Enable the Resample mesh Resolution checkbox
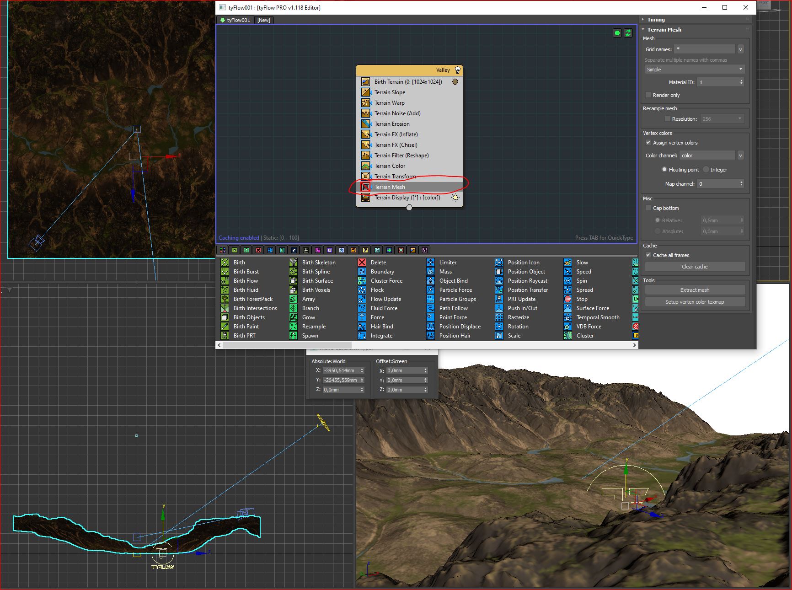792x590 pixels. (x=667, y=118)
